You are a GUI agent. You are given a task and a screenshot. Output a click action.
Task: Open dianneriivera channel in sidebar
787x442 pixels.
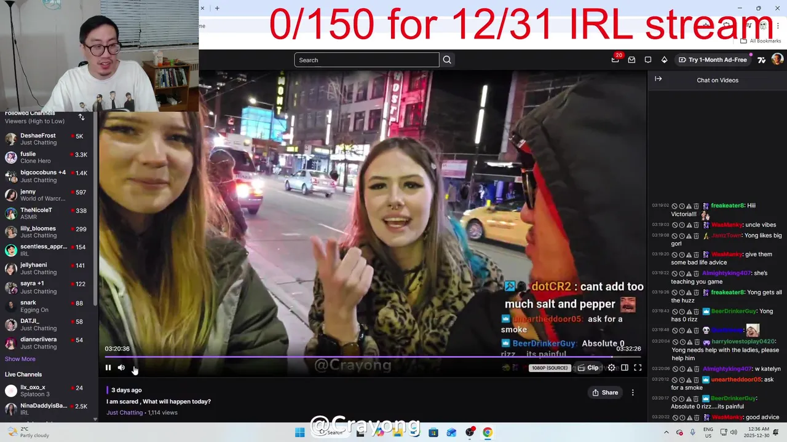tap(47, 343)
